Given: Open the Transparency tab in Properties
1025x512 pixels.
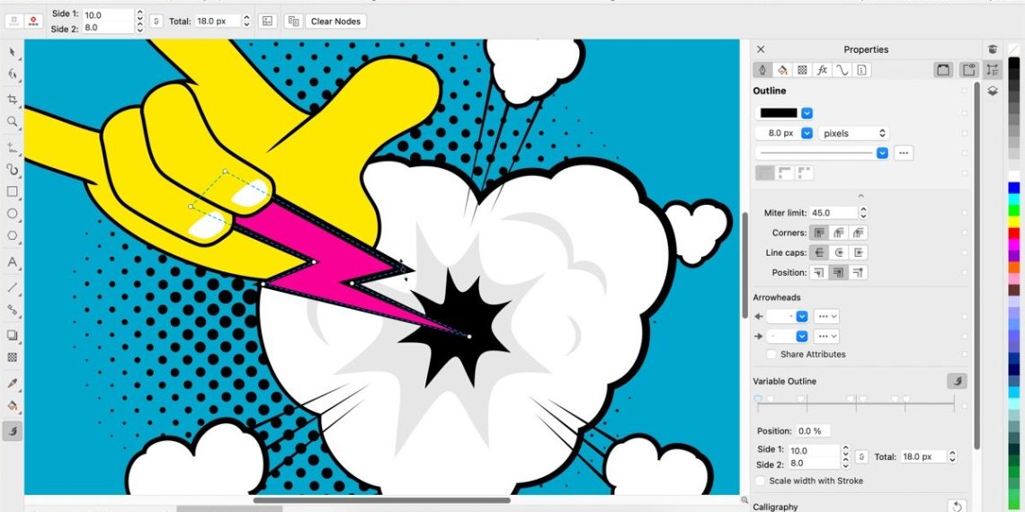Looking at the screenshot, I should tap(802, 70).
